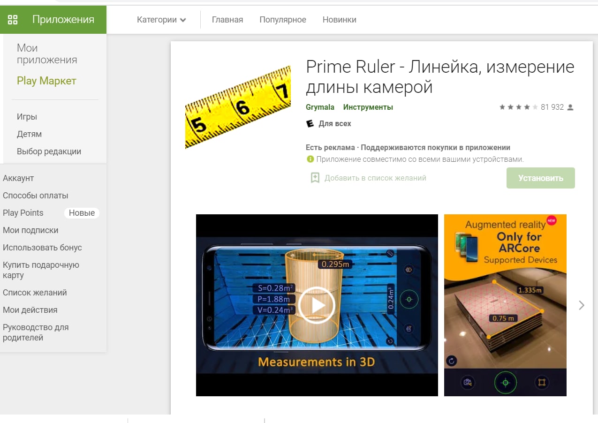The image size is (598, 423).
Task: Open the Play Points link
Action: pyautogui.click(x=23, y=213)
